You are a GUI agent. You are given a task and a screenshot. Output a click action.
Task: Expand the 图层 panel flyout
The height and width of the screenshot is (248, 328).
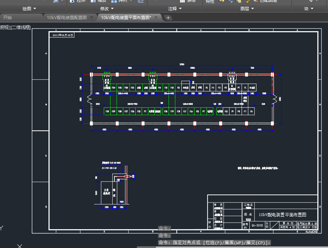click(x=247, y=9)
